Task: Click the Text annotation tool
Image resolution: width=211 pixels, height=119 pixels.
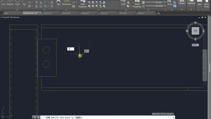Action: pos(58,3)
